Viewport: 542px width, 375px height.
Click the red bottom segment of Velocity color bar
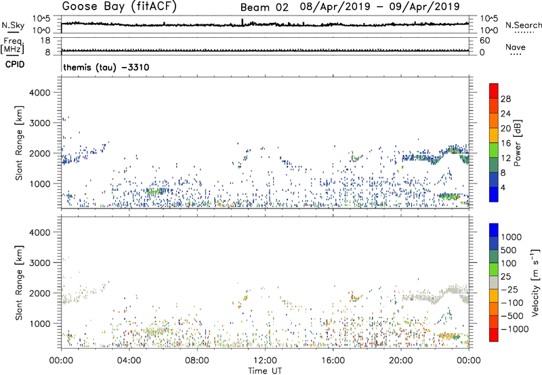click(x=494, y=335)
